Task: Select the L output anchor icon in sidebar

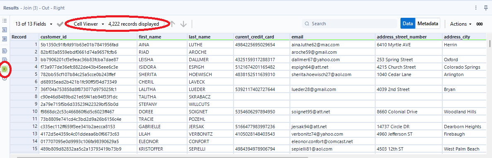Action: point(5,51)
